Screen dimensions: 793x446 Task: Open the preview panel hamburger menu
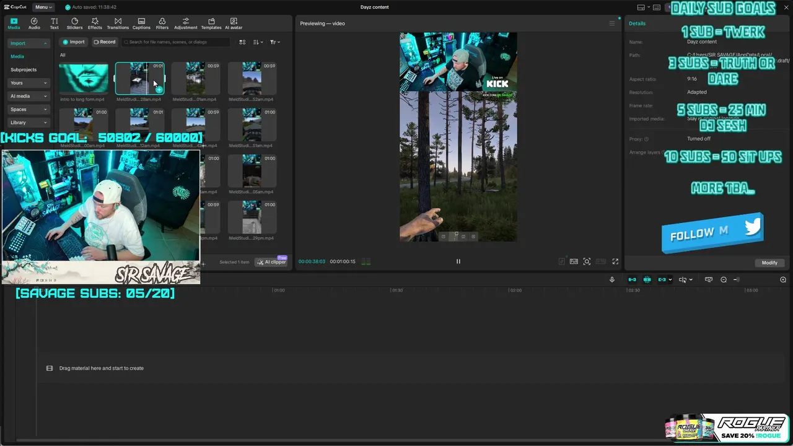[x=612, y=24]
